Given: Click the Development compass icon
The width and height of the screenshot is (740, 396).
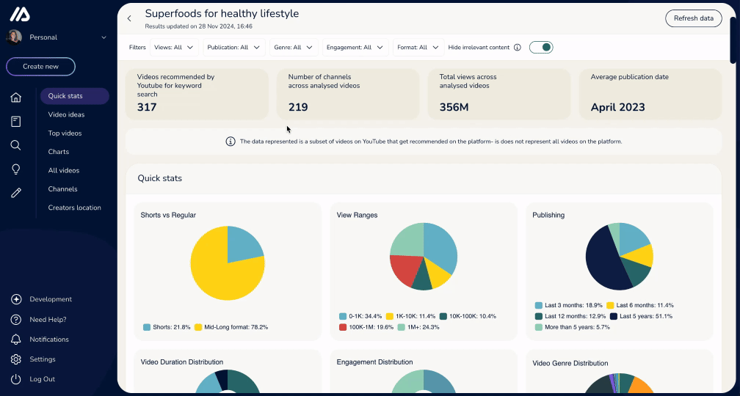Looking at the screenshot, I should tap(16, 299).
